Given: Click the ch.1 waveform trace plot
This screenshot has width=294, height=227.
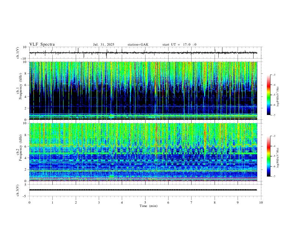Looking at the screenshot, I should (x=143, y=53).
